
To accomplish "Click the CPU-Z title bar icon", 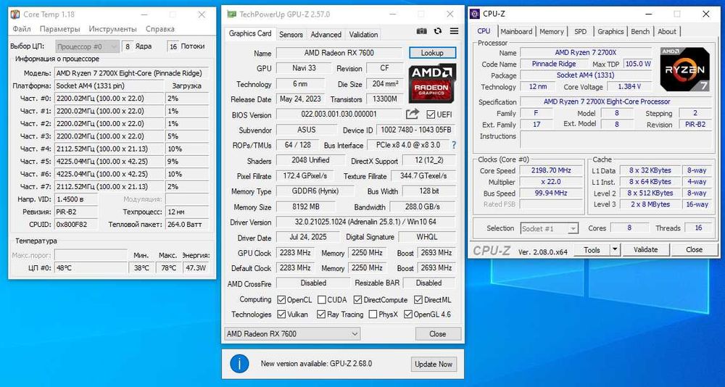I will 475,14.
